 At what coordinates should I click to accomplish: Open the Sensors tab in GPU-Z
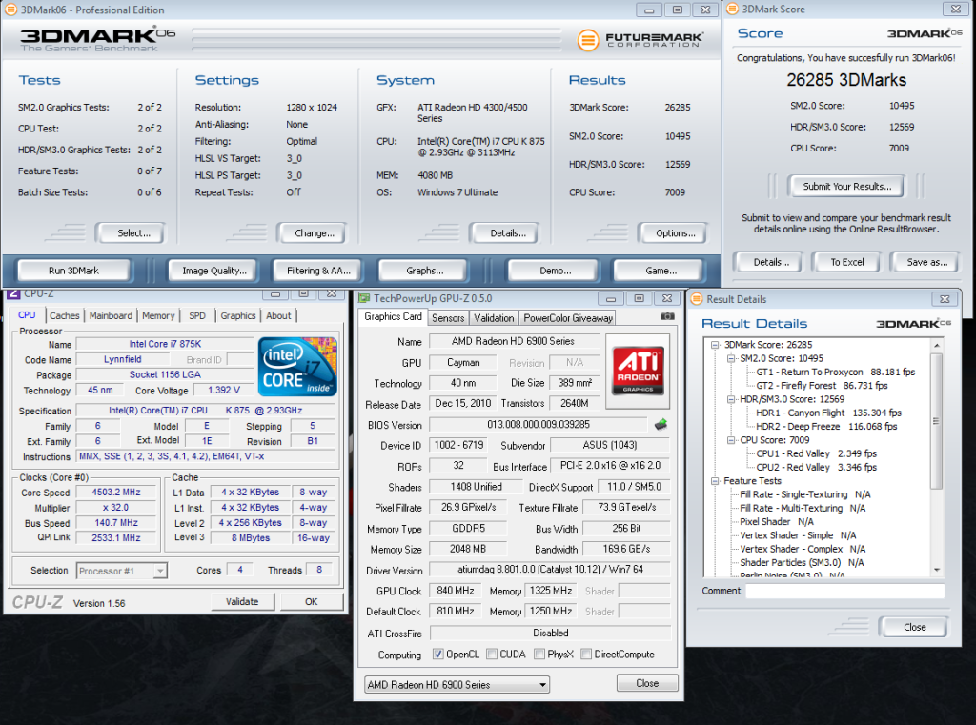coord(448,318)
